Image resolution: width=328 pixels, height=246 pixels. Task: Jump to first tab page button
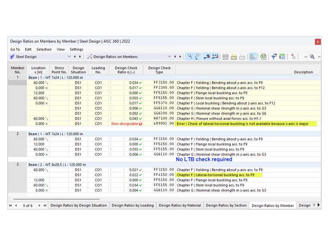click(x=10, y=205)
